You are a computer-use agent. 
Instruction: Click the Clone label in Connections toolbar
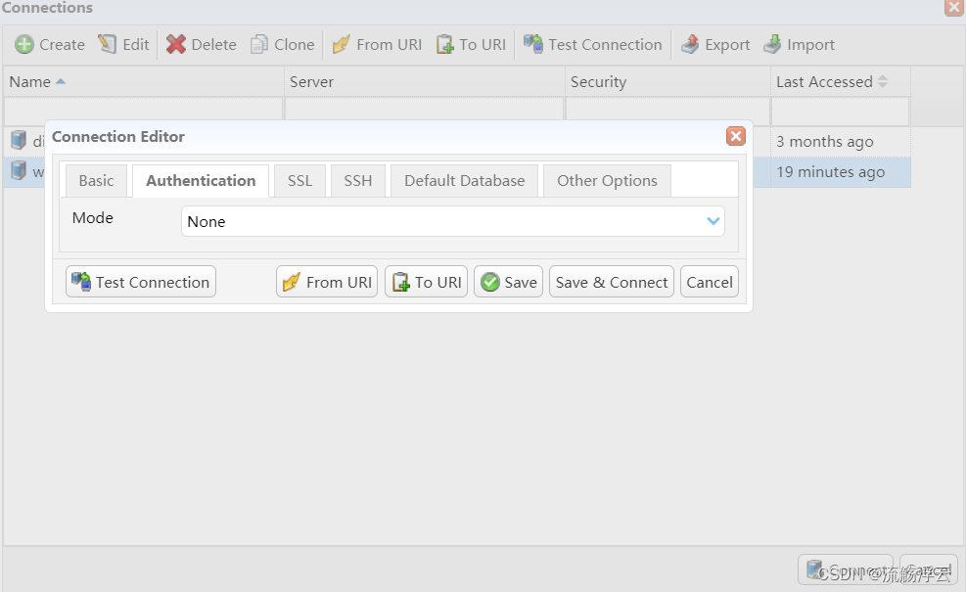pos(295,44)
